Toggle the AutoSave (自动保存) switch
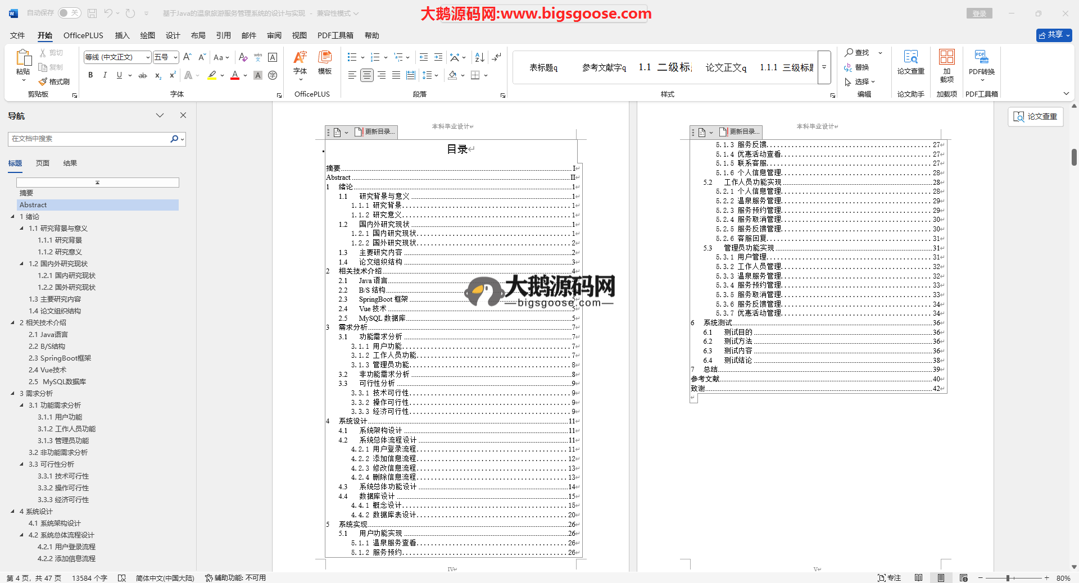The width and height of the screenshot is (1079, 583). point(69,13)
